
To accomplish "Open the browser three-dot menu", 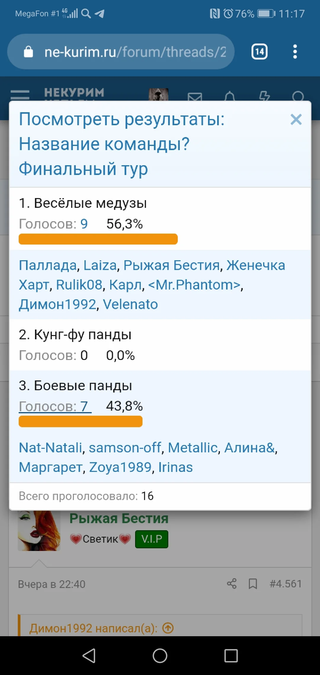I will pos(295,52).
